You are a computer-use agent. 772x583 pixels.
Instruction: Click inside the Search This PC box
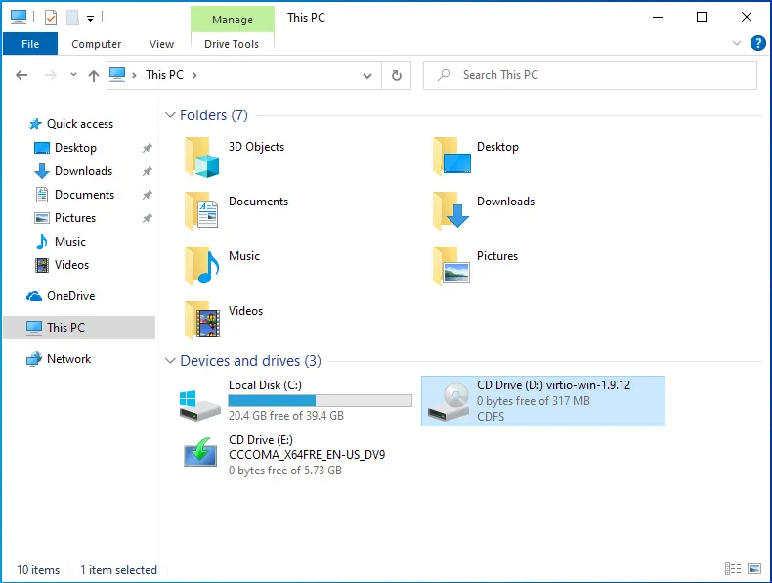590,75
